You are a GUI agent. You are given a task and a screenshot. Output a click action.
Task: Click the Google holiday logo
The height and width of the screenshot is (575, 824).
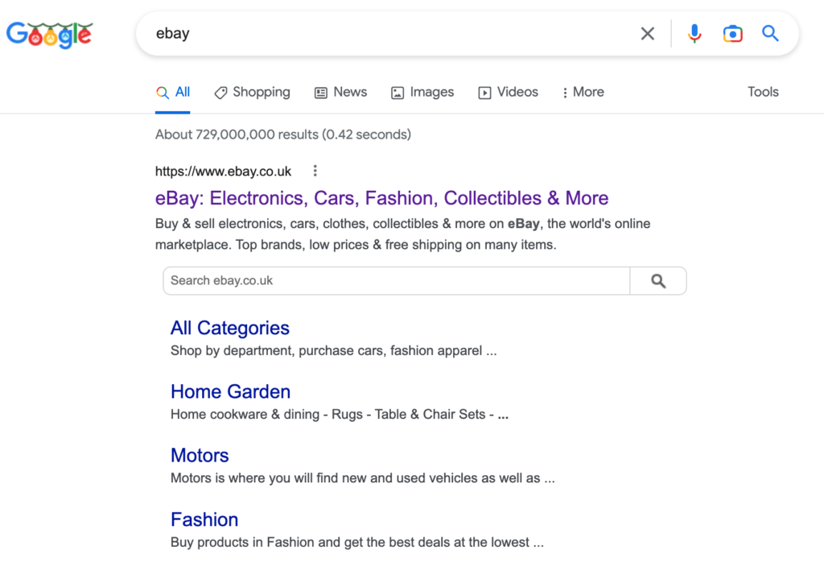pos(49,34)
